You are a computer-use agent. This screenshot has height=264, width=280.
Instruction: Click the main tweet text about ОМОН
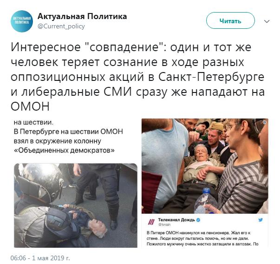click(137, 77)
